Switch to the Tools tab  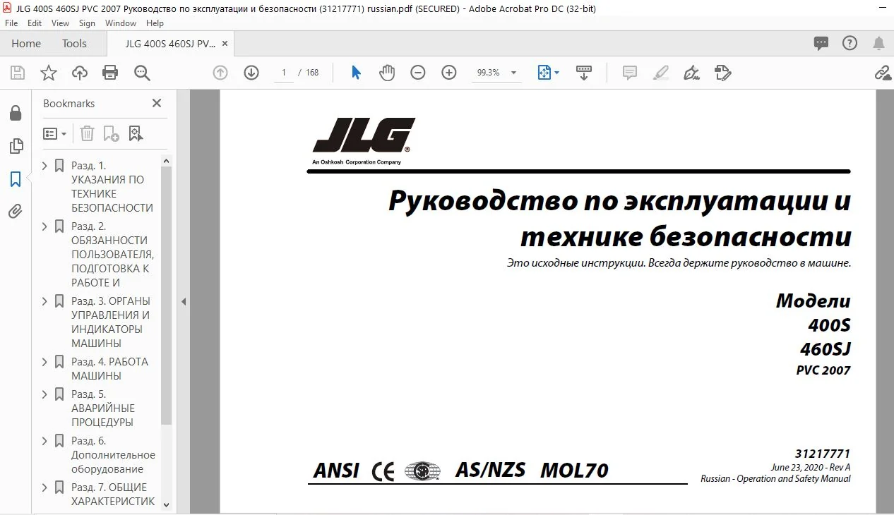click(x=74, y=44)
